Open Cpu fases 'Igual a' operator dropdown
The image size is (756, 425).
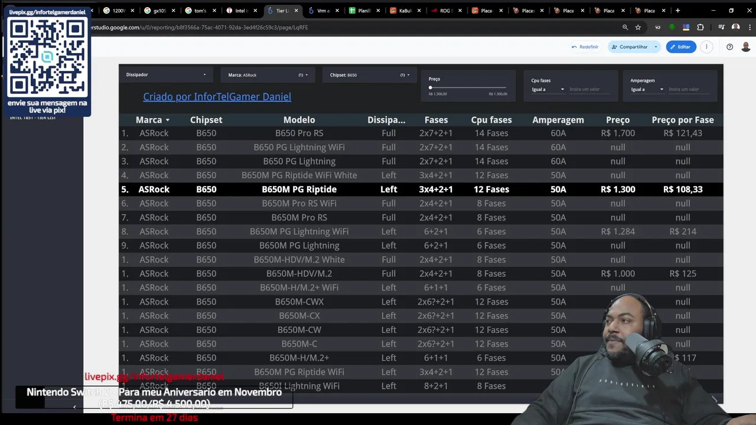[x=548, y=89]
